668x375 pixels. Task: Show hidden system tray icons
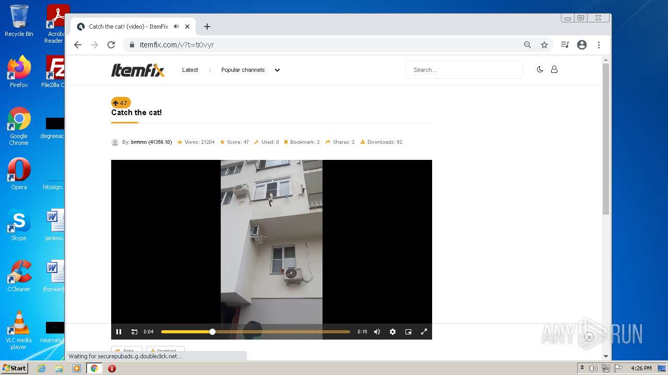[x=582, y=368]
